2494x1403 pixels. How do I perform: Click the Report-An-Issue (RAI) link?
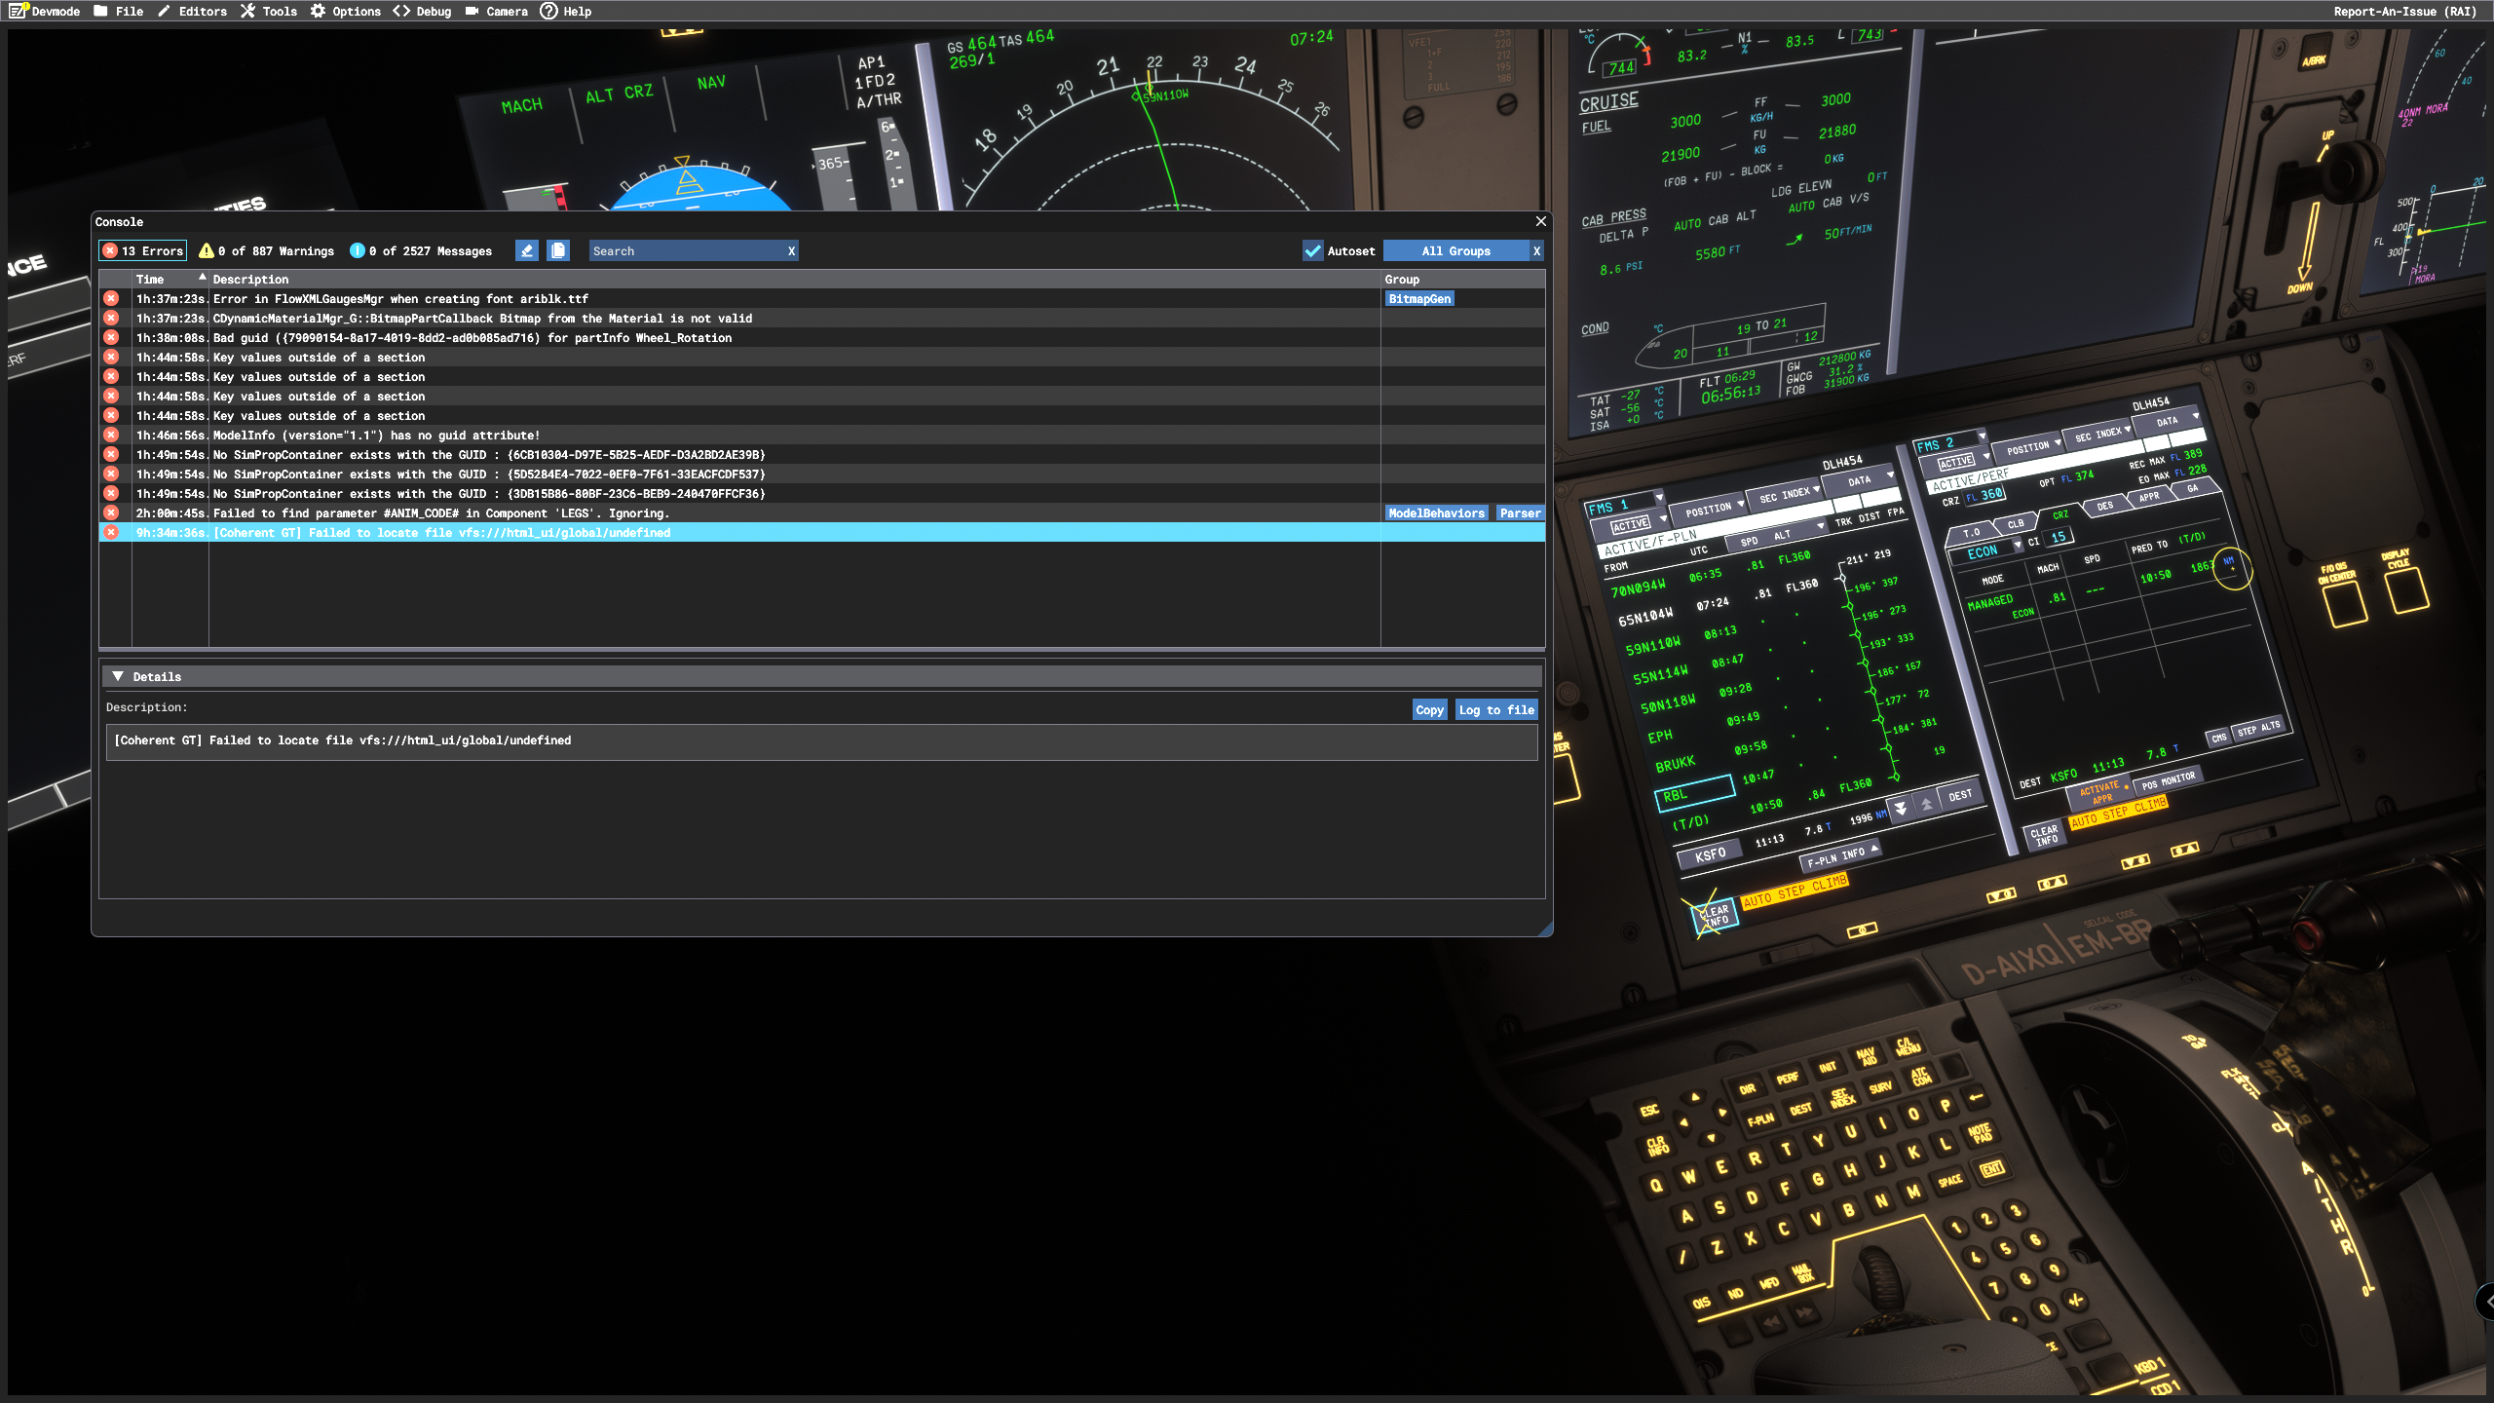click(x=2404, y=11)
